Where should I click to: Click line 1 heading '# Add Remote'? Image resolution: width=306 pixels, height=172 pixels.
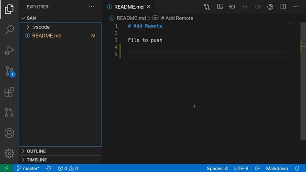pyautogui.click(x=145, y=26)
